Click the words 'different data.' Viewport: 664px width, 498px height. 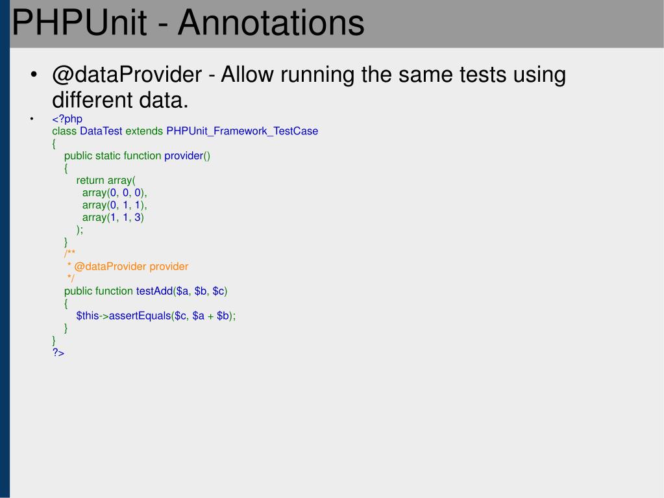tap(120, 100)
